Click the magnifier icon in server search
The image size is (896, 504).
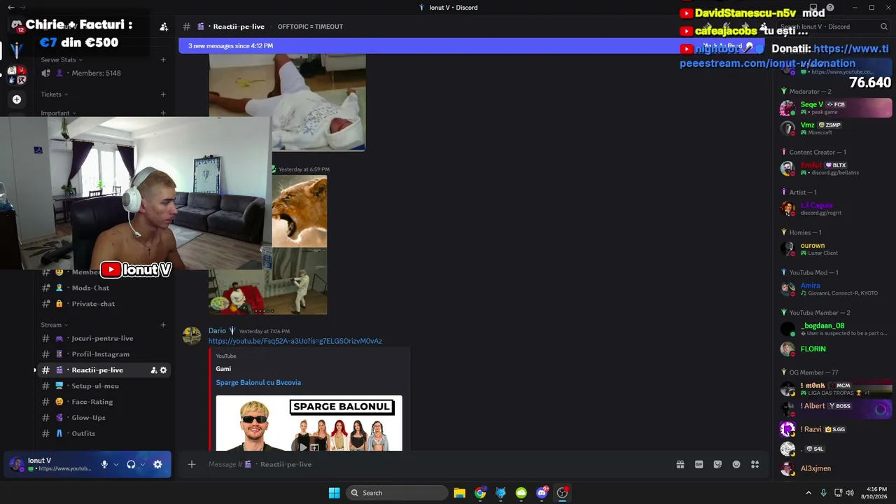884,27
